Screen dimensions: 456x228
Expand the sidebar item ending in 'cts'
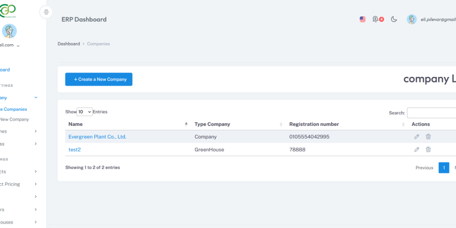tap(36, 172)
